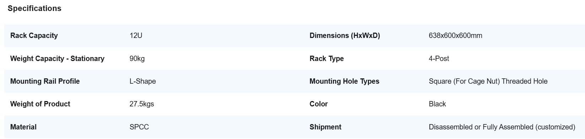585x139 pixels.
Task: Select the Weight Capacity - Stationary label
Action: pyautogui.click(x=57, y=59)
